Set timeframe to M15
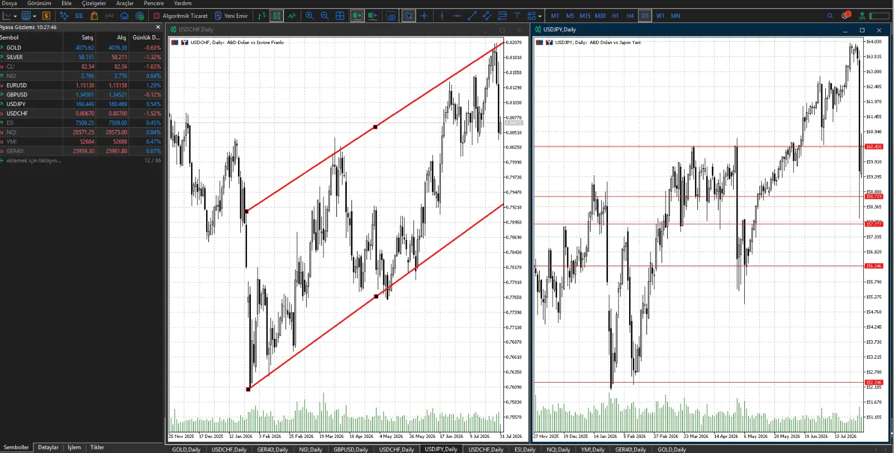894x453 pixels. pos(585,16)
